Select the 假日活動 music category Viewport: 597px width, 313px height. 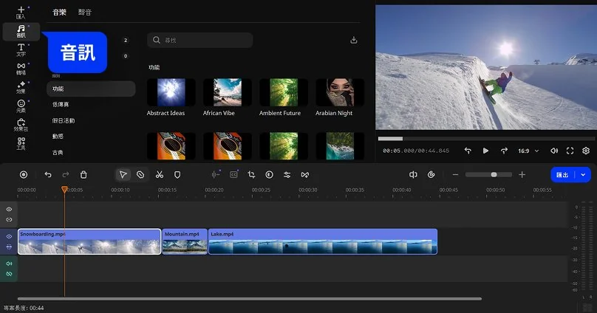point(64,120)
